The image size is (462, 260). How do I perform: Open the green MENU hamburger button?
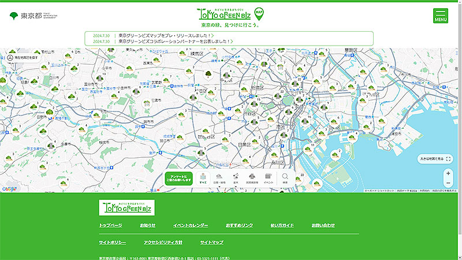pos(441,16)
